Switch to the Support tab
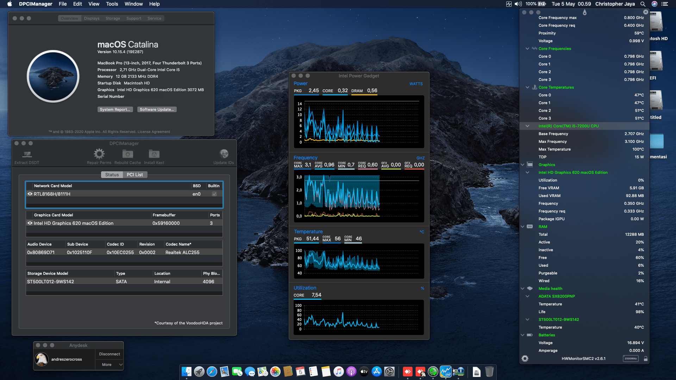 [x=134, y=18]
